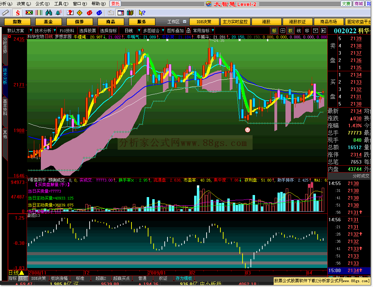This screenshot has height=287, width=373.
Task: Toggle the 标 button
Action: [x=274, y=31]
